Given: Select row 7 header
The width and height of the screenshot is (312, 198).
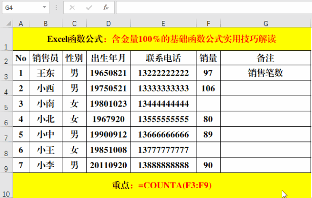Looking at the screenshot, I should coord(6,134).
